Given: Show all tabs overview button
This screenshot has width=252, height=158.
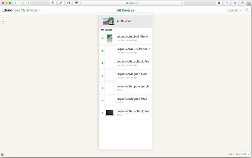Looking at the screenshot, I should click(x=227, y=3).
